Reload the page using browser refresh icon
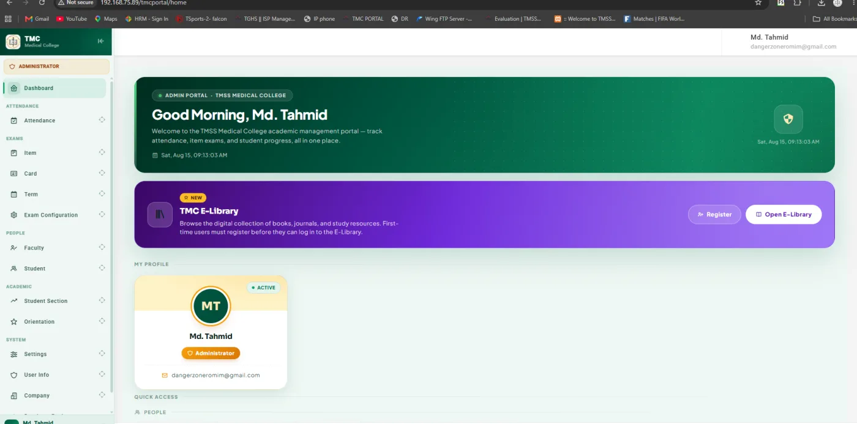The image size is (857, 424). [42, 3]
